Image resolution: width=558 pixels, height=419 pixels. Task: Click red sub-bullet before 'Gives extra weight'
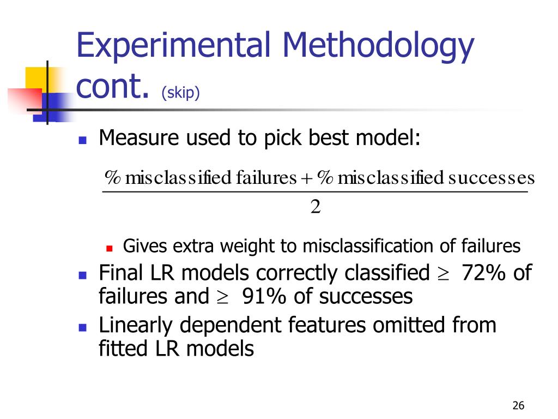click(x=109, y=248)
